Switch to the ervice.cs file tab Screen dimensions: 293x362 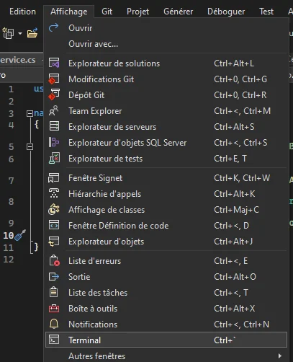point(18,60)
